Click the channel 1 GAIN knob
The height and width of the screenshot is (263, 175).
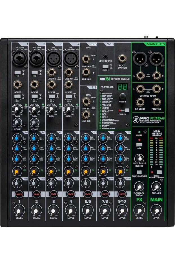[17, 109]
